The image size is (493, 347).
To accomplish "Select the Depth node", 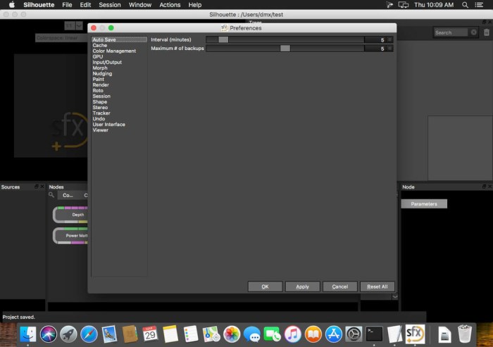I will [x=70, y=215].
